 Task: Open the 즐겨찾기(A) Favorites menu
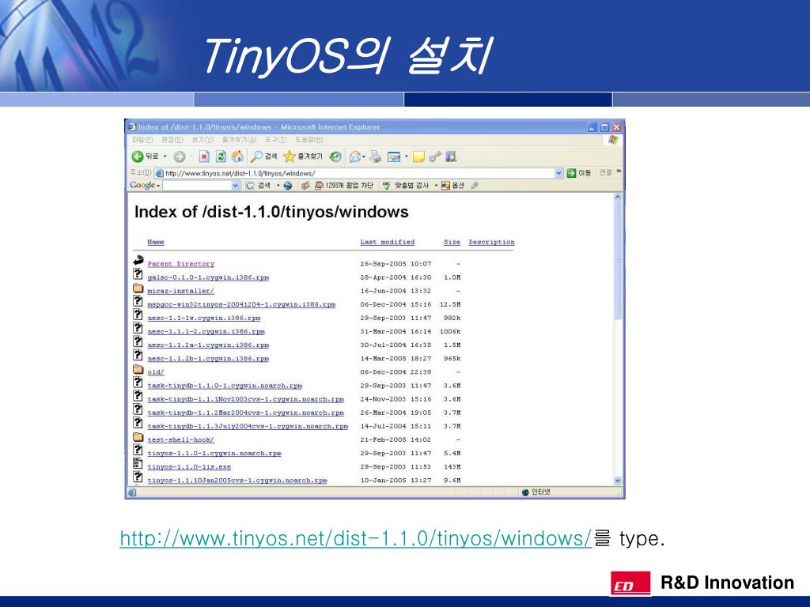pyautogui.click(x=239, y=140)
